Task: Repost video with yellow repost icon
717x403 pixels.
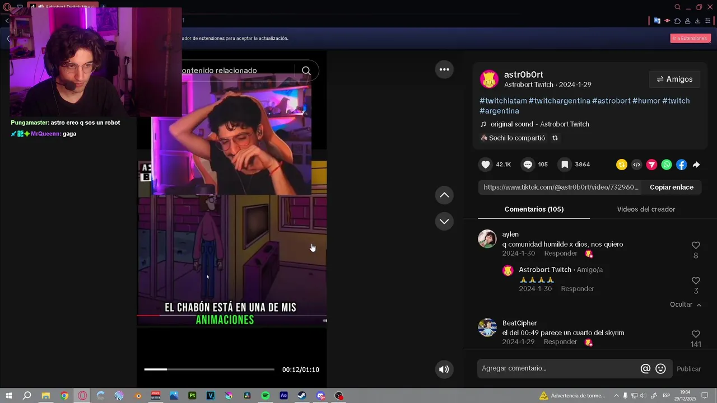Action: coord(621,165)
